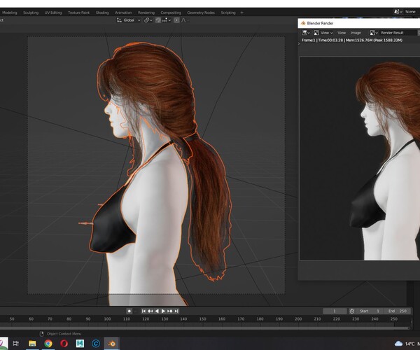Toggle the snapping magnet icon
Viewport: 420px width, 350px height.
(158, 20)
